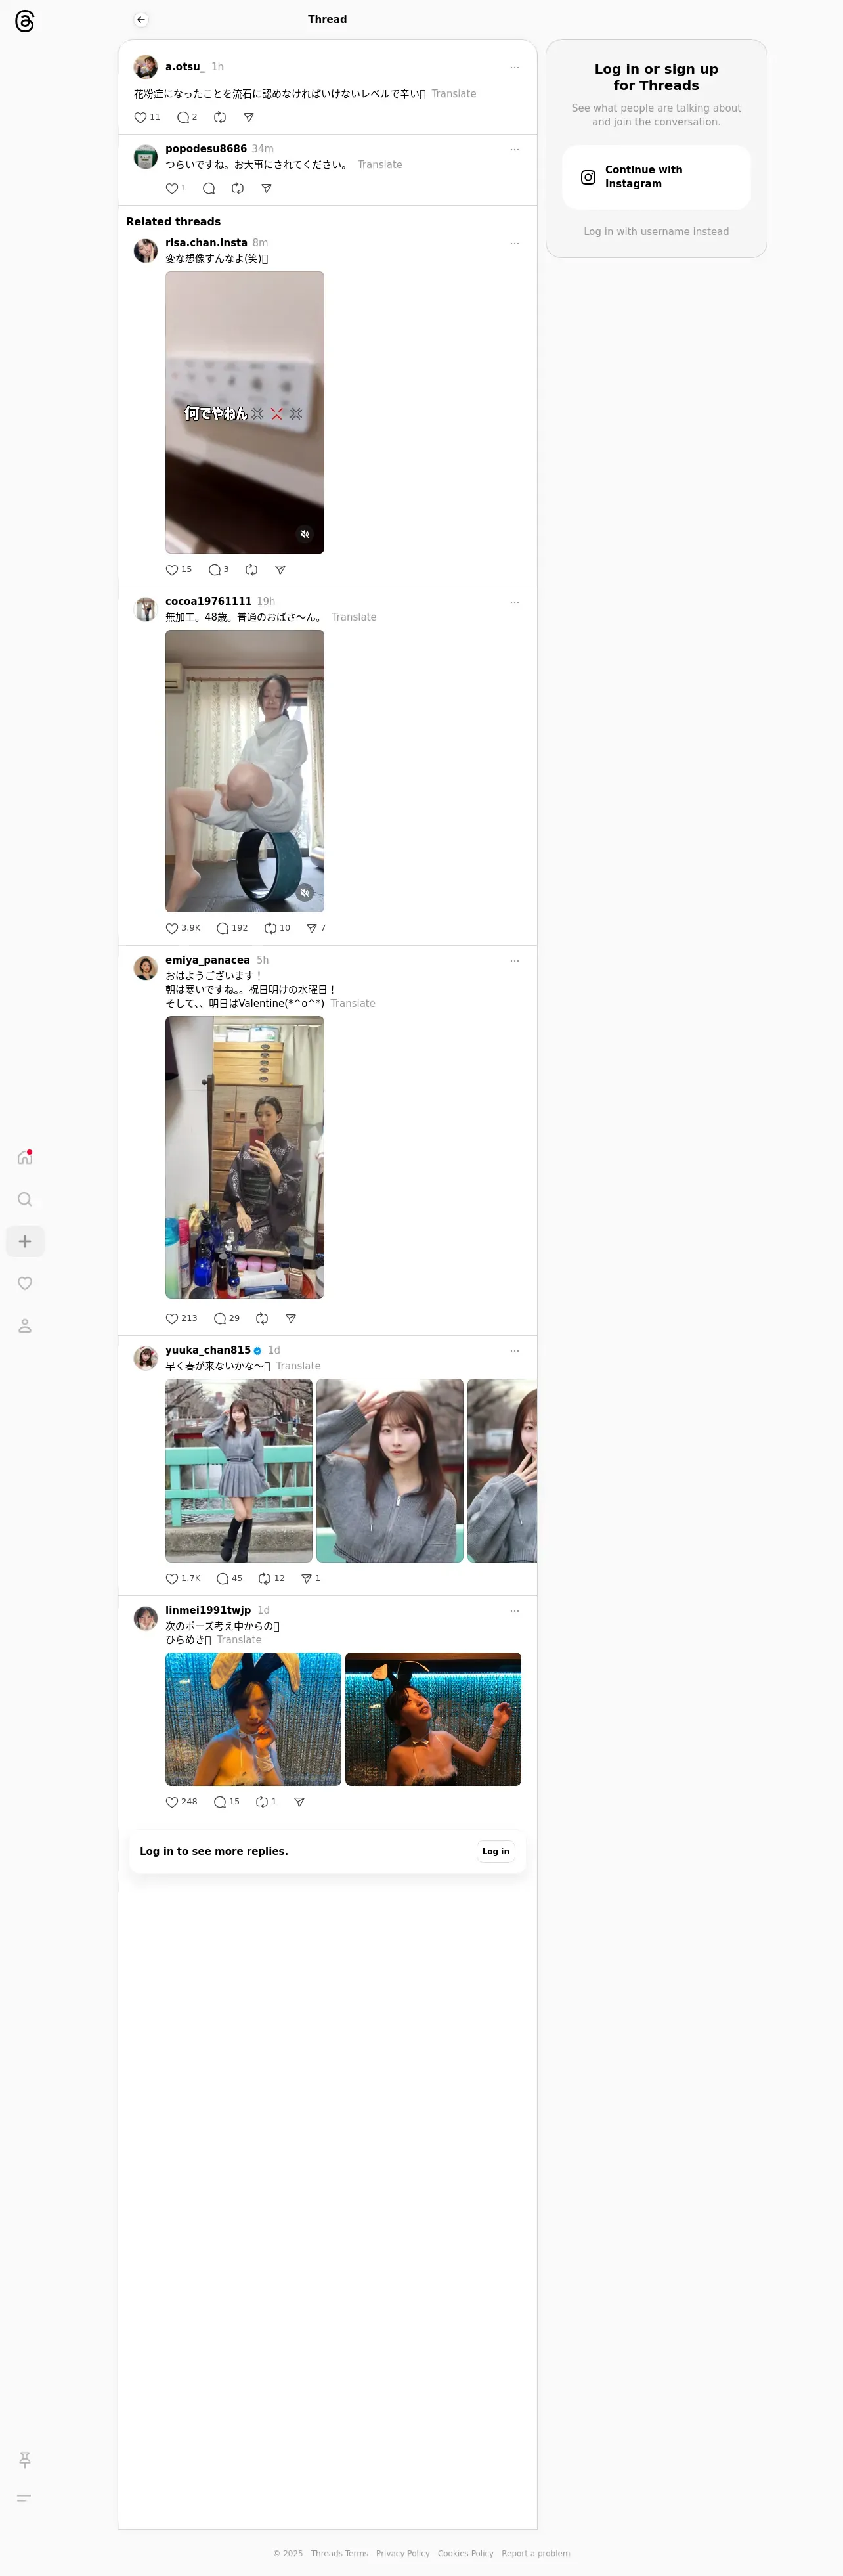
Task: Open a.otsu_ profile avatar
Action: click(146, 67)
